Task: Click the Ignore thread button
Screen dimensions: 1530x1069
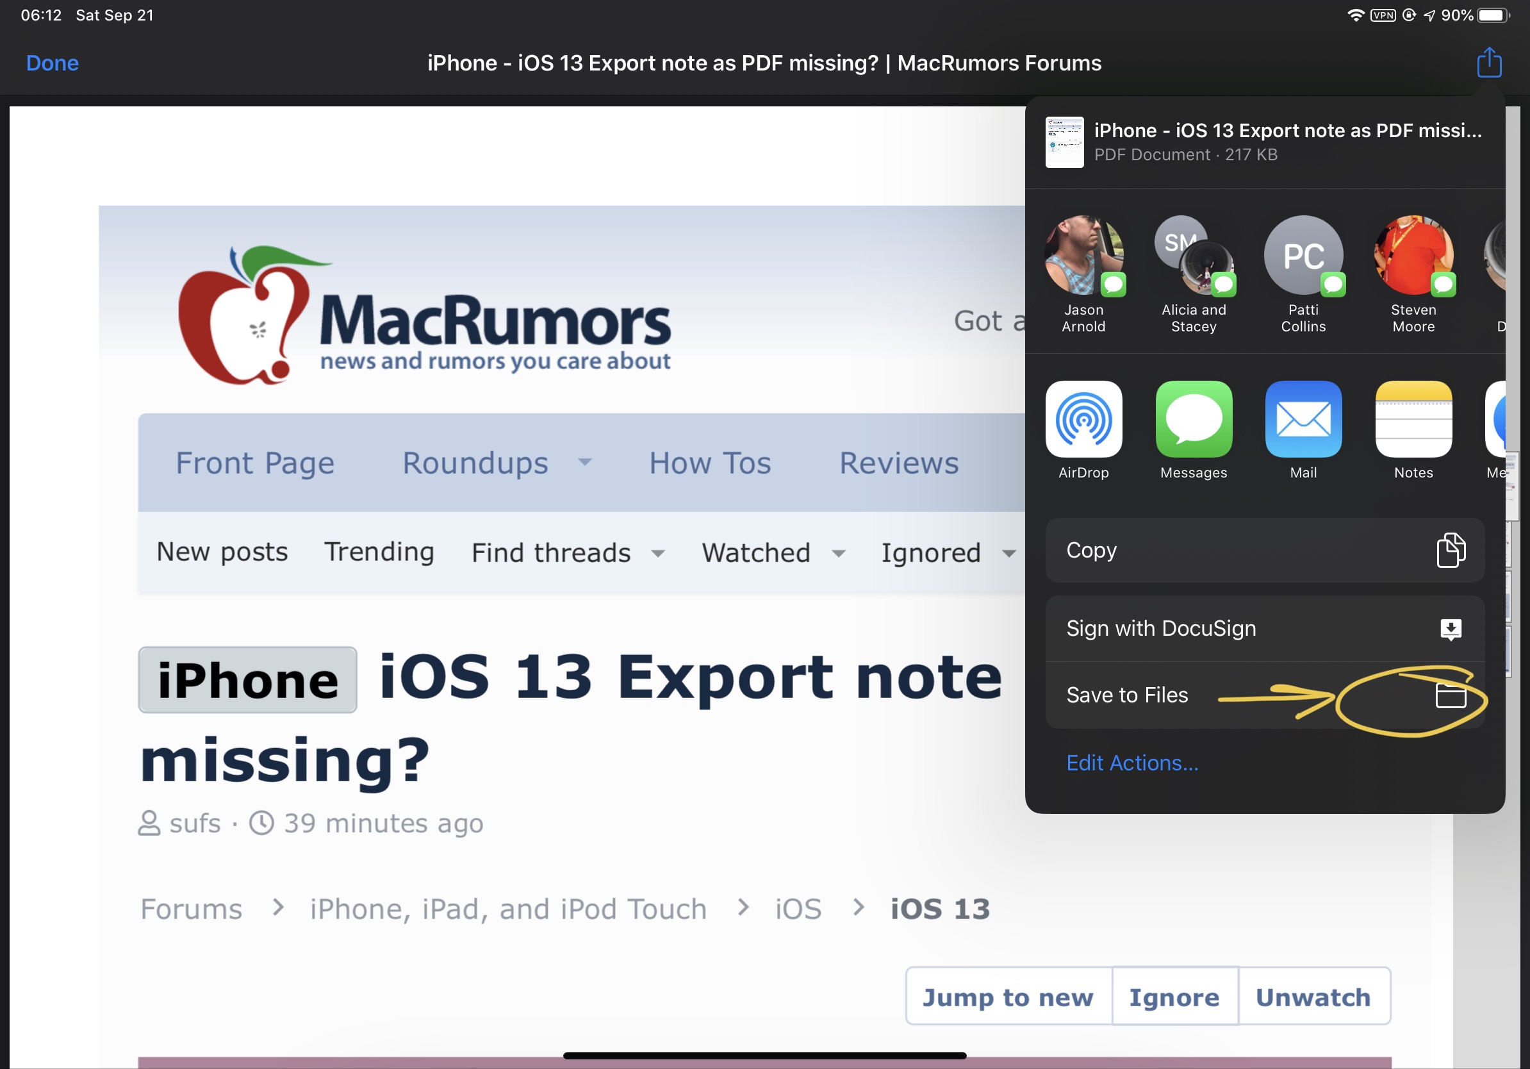Action: (1174, 997)
